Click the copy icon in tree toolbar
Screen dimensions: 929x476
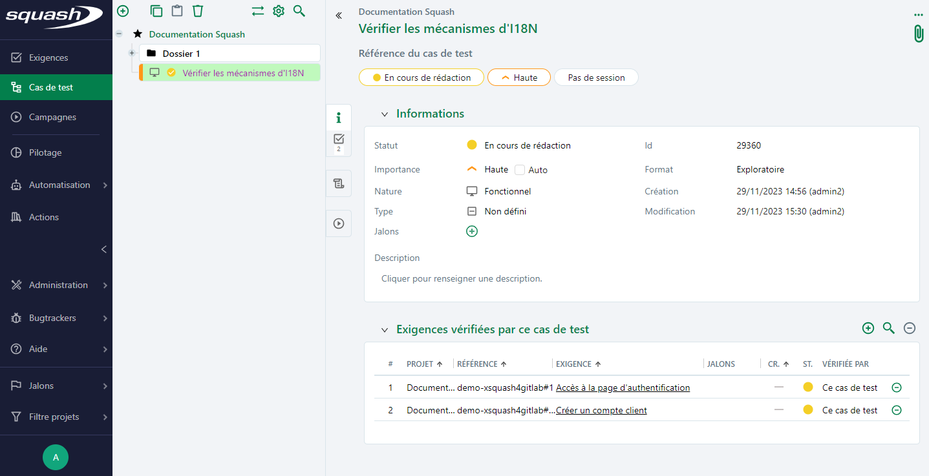[156, 11]
